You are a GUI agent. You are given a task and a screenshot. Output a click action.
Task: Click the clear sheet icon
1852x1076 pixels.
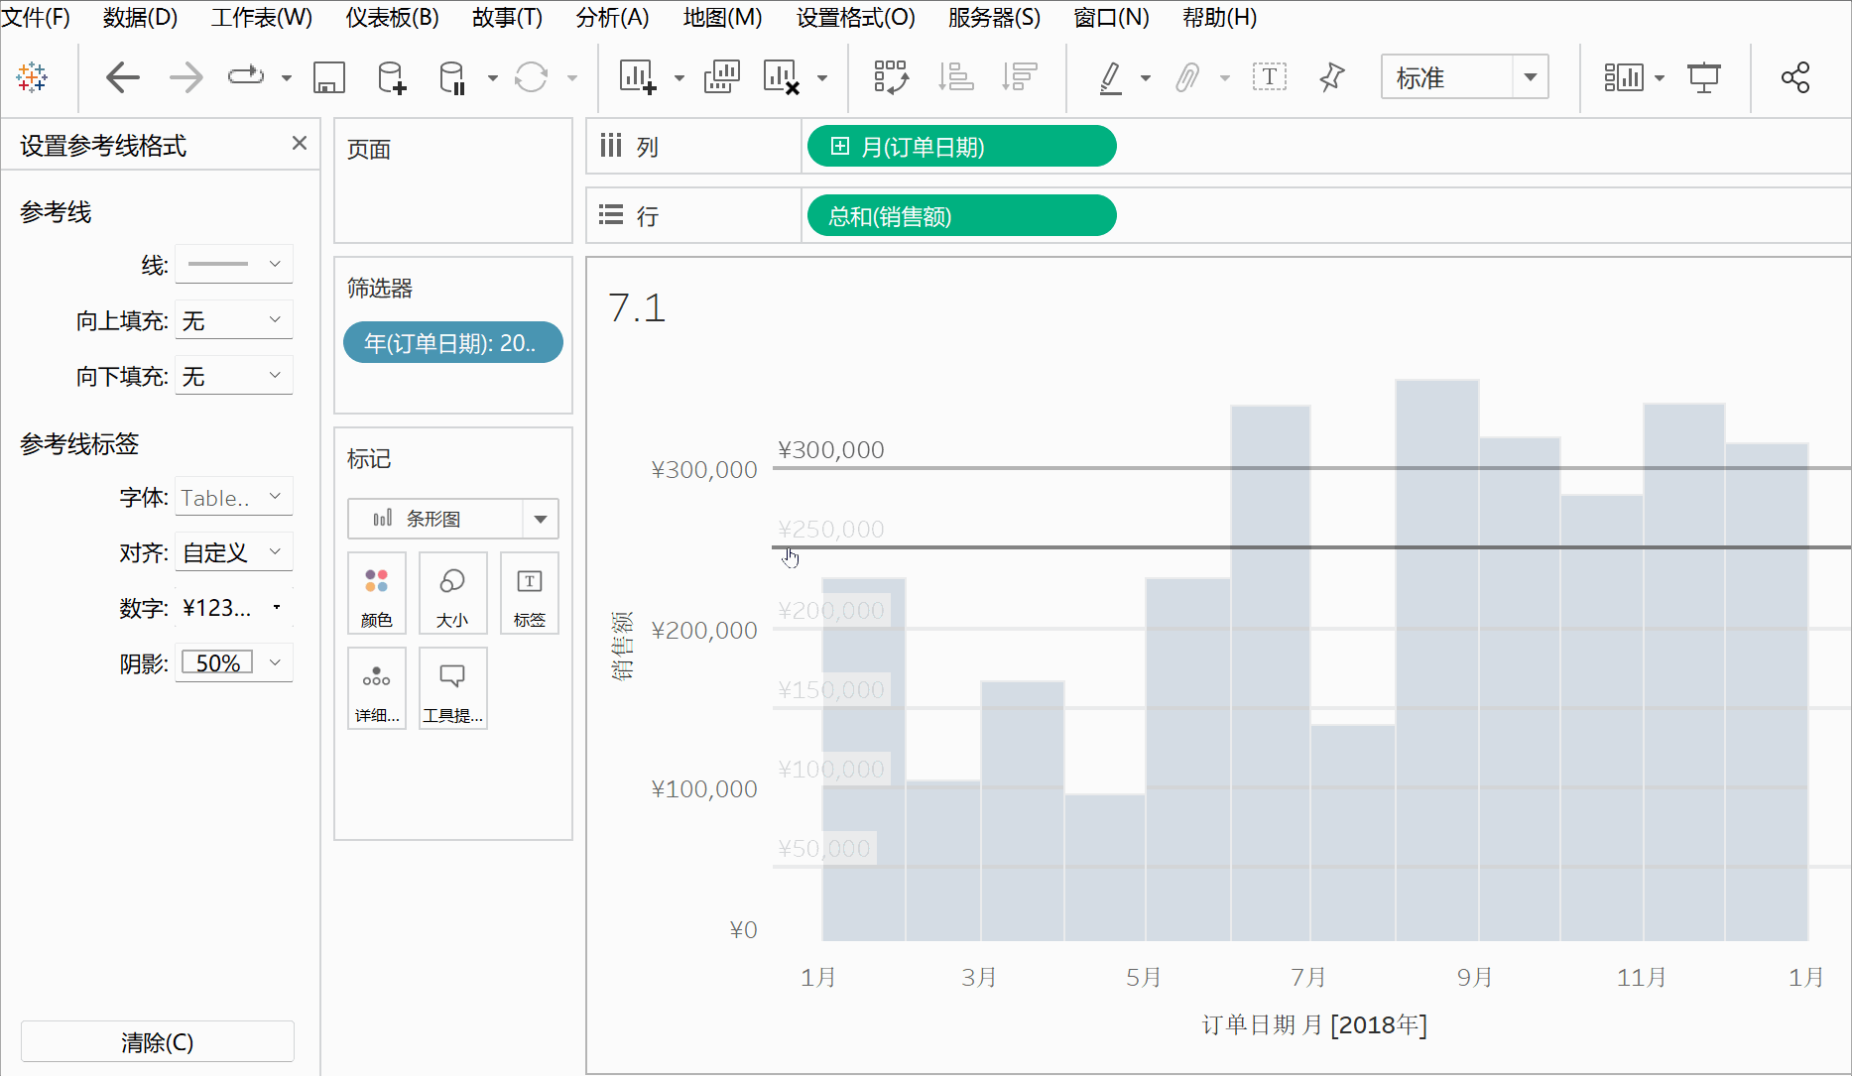(782, 77)
